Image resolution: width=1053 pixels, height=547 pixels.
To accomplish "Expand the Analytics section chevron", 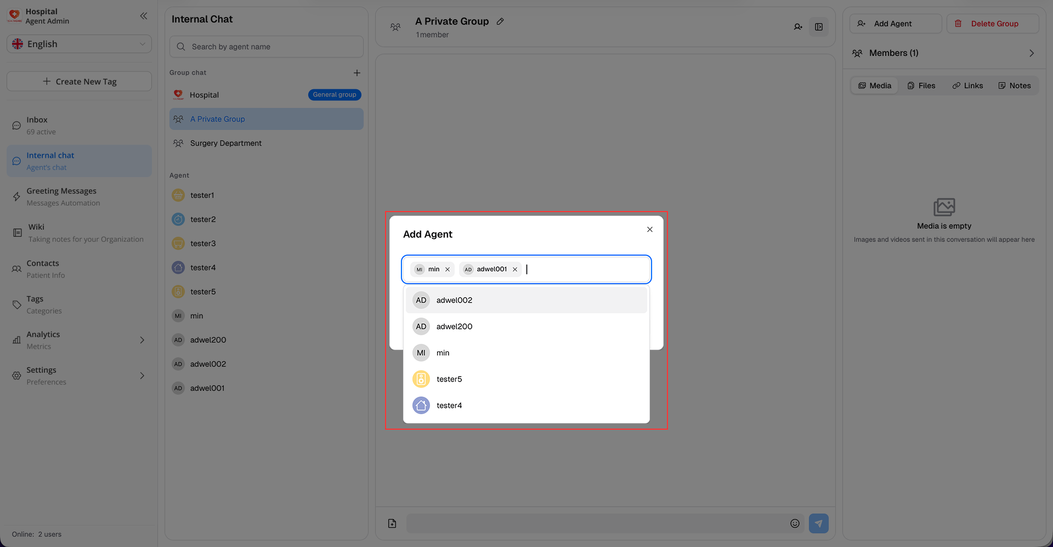I will (x=142, y=340).
